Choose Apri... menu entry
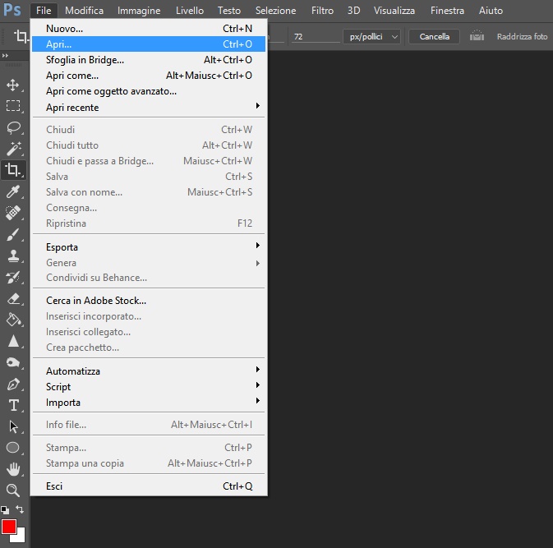The height and width of the screenshot is (548, 553). tap(149, 44)
